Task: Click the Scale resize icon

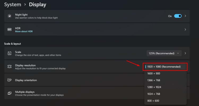Action: [10, 53]
